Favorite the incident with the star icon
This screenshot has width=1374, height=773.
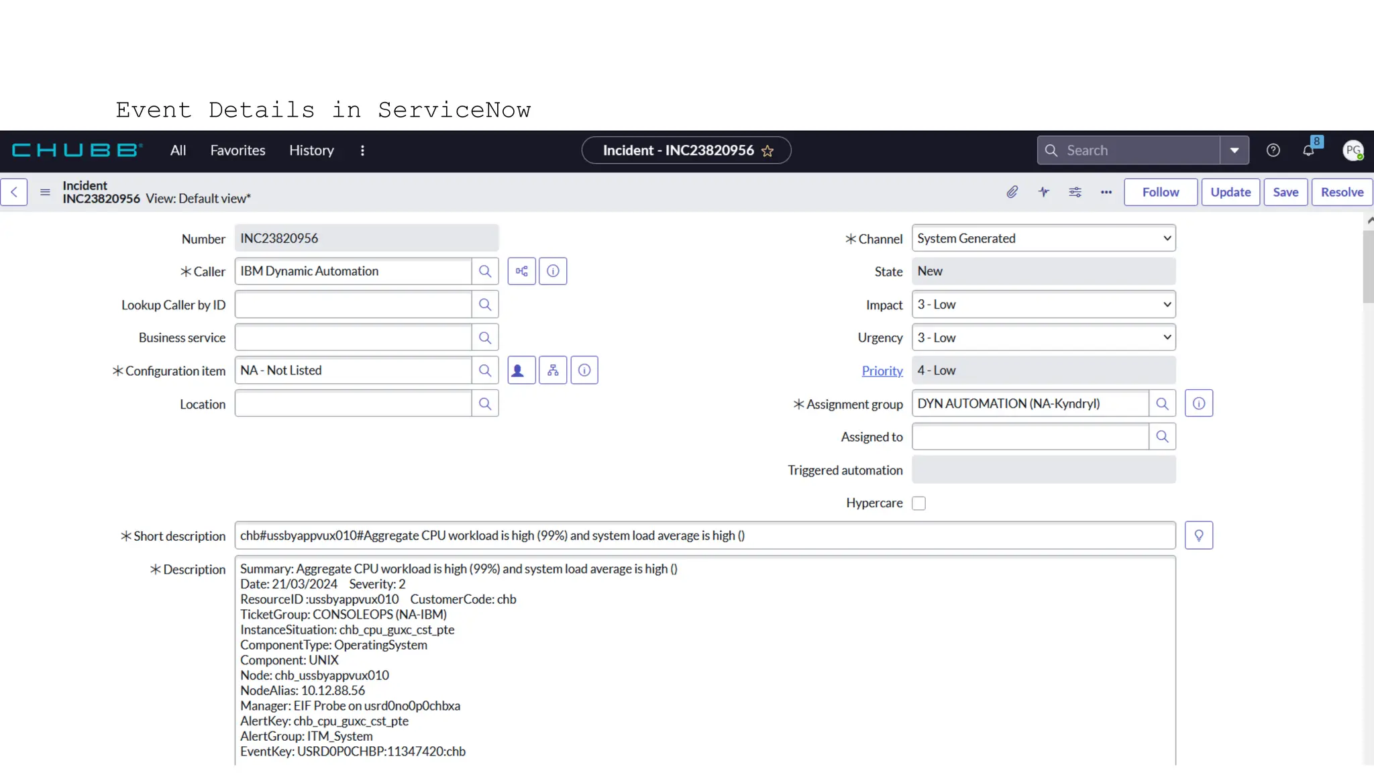[x=768, y=151]
